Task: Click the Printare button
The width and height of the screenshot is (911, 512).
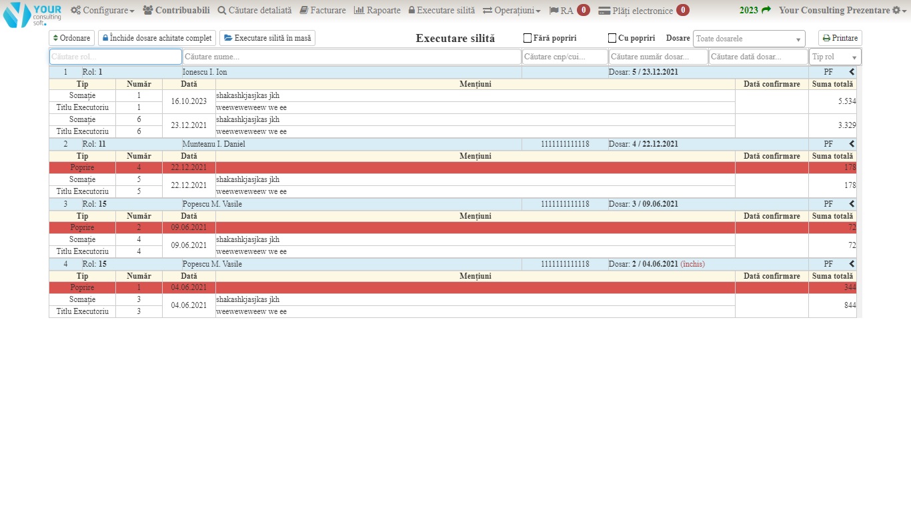Action: tap(840, 39)
